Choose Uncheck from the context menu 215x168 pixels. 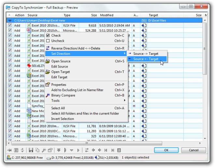[86, 41]
